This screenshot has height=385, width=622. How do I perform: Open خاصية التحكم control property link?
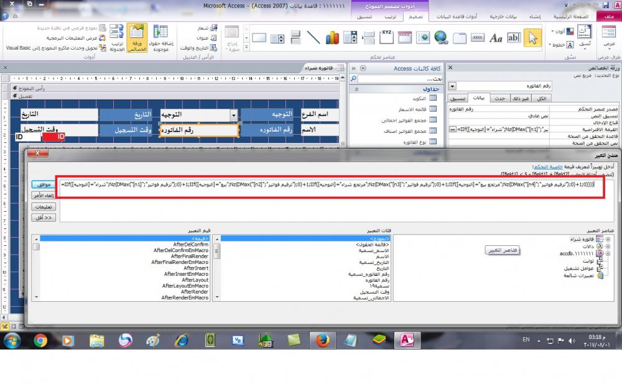(548, 167)
